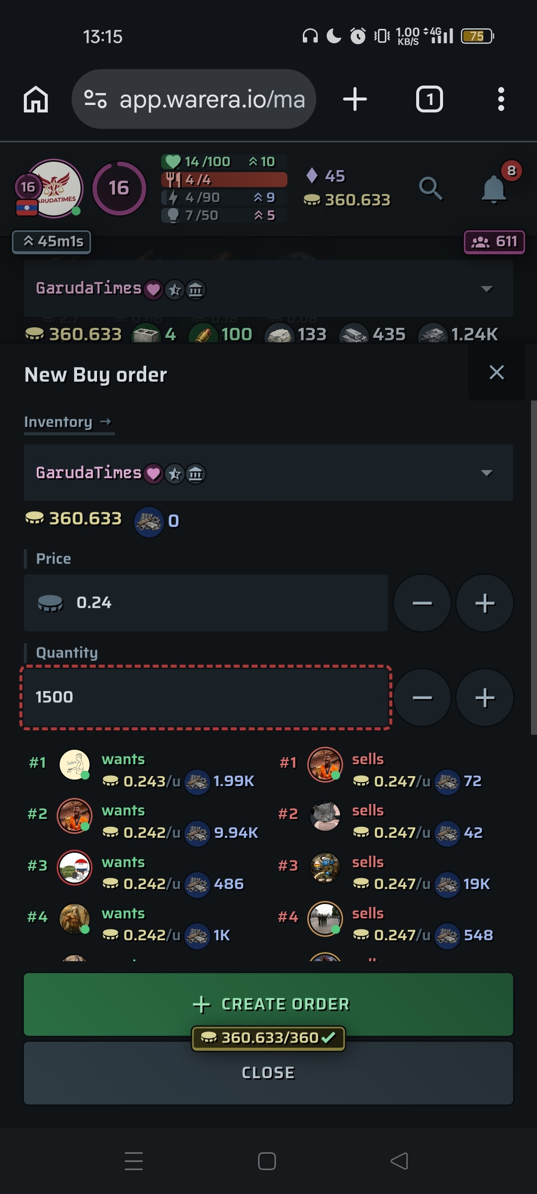Tap the notification bell icon
This screenshot has height=1194, width=537.
pos(494,189)
